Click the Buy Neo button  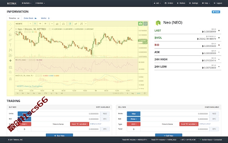(x=59, y=135)
